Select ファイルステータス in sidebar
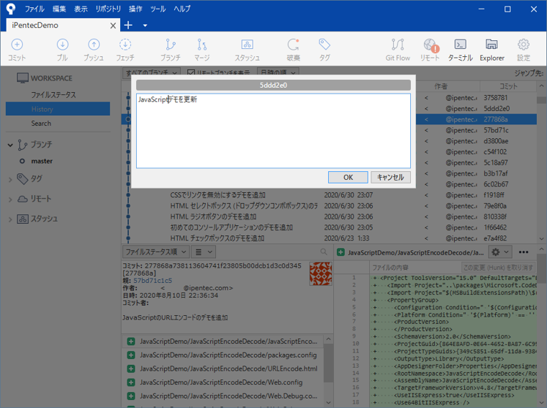The height and width of the screenshot is (408, 547). tap(53, 94)
